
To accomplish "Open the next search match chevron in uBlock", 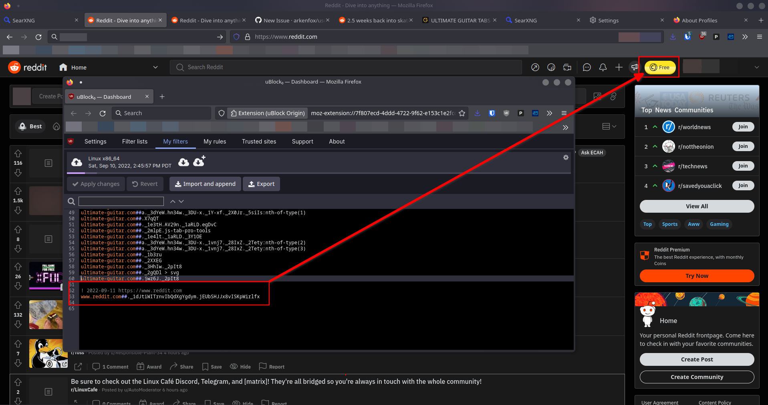I will point(181,201).
